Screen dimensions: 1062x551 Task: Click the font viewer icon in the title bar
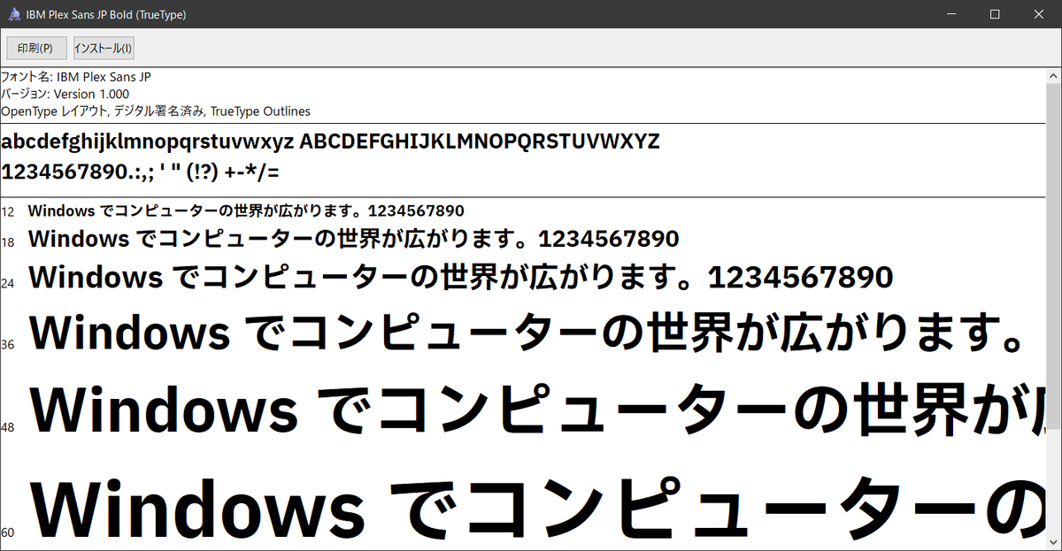12,14
